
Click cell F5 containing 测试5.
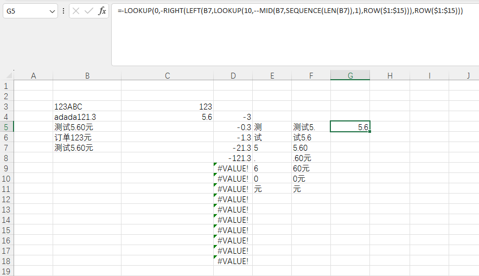[x=311, y=127]
